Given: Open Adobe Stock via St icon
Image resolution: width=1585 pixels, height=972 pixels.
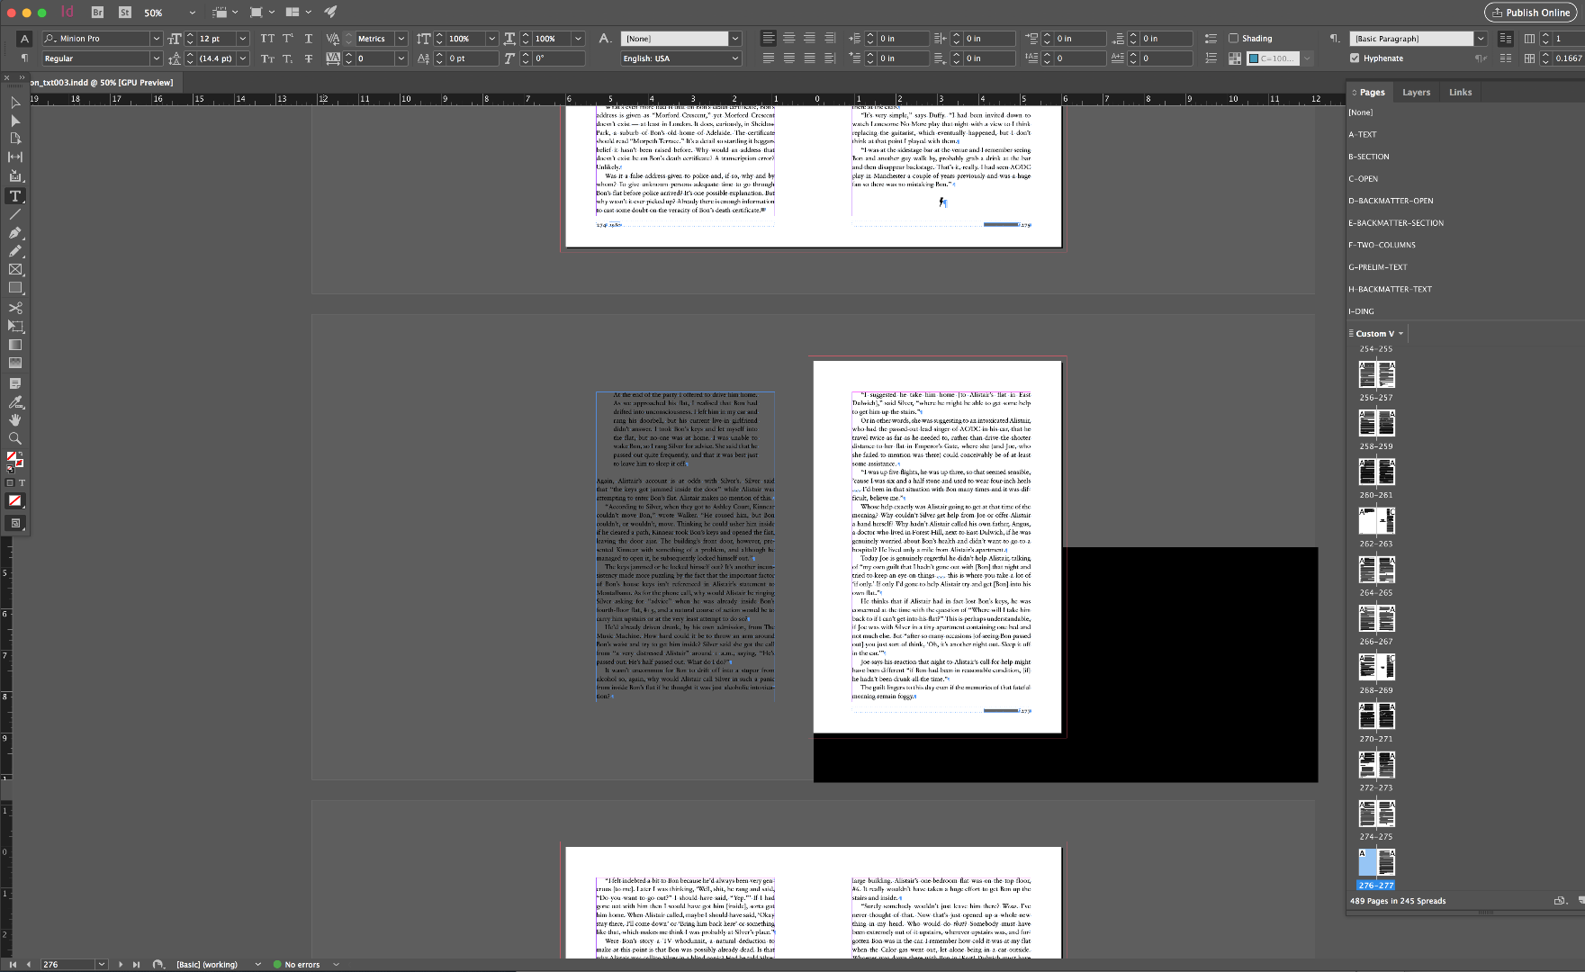Looking at the screenshot, I should pyautogui.click(x=125, y=13).
